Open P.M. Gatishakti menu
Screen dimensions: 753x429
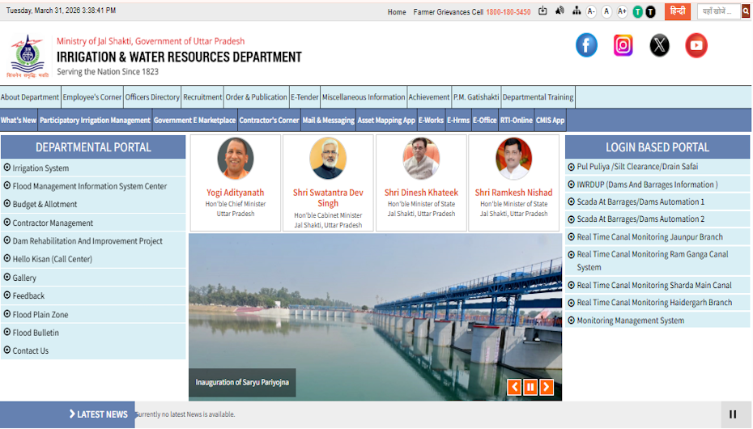click(x=476, y=97)
